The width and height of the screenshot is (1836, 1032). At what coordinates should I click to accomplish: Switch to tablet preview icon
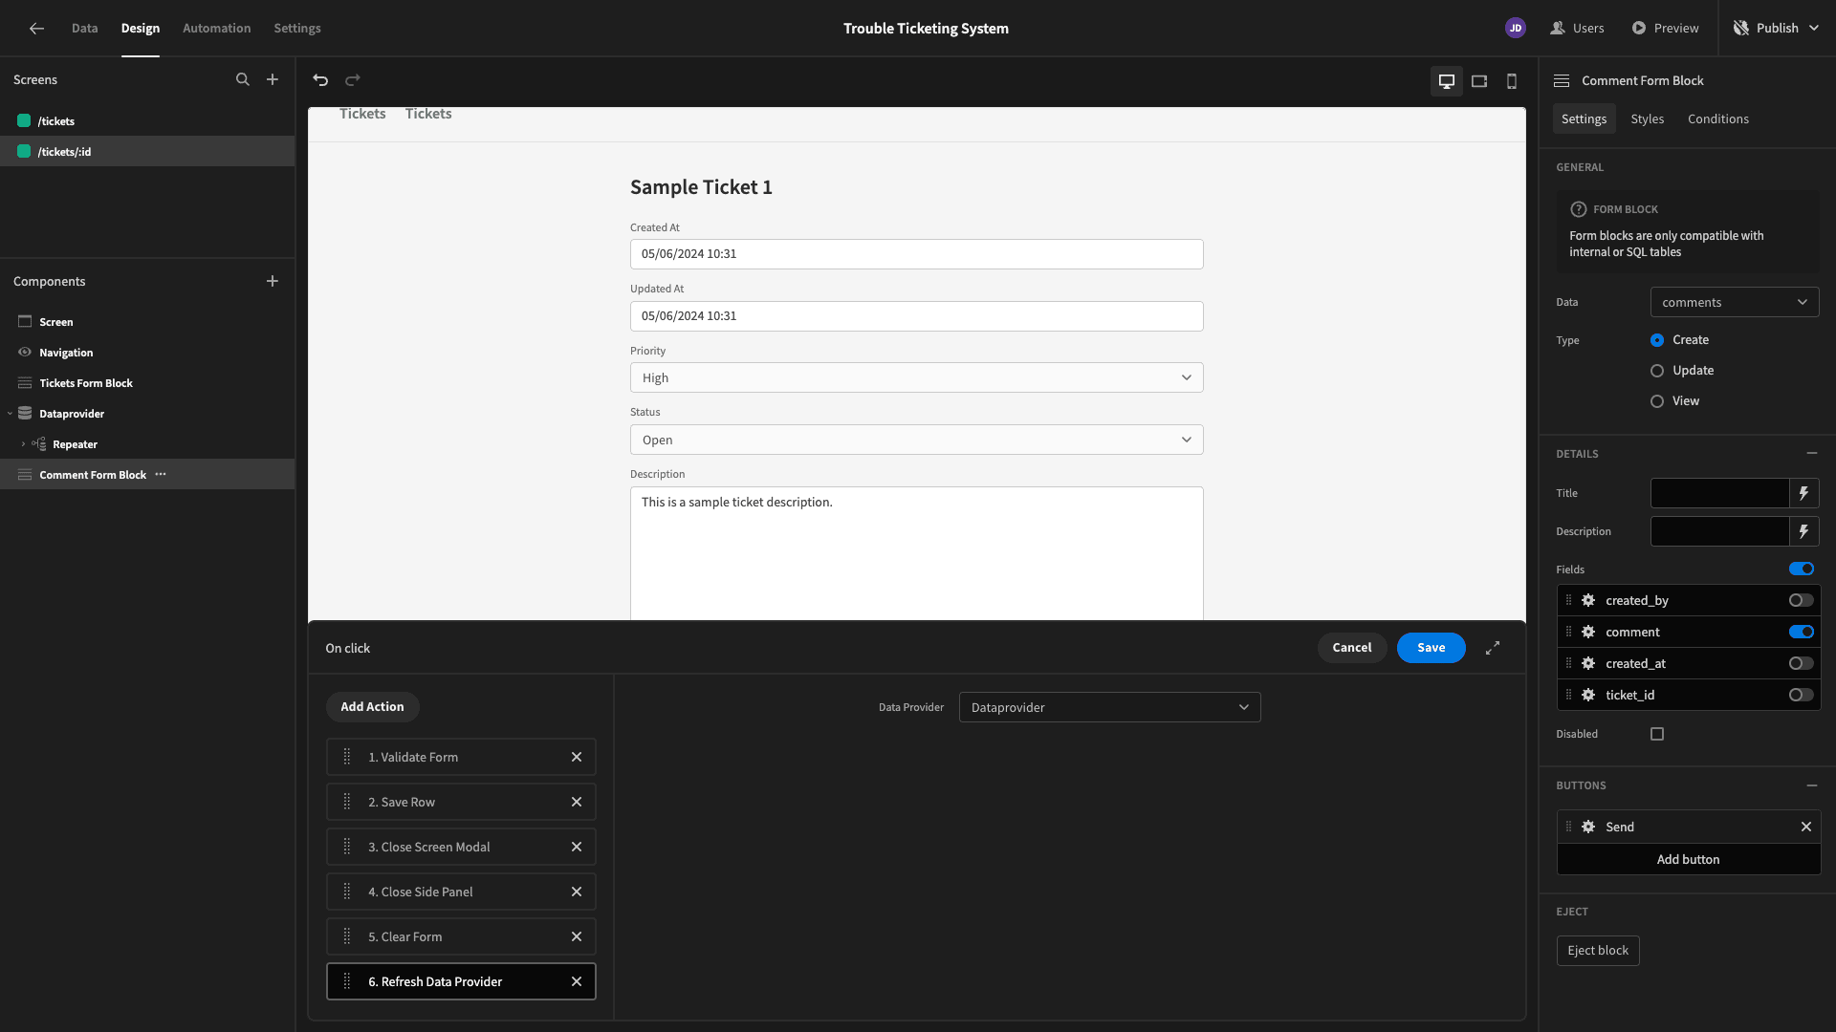1479,81
